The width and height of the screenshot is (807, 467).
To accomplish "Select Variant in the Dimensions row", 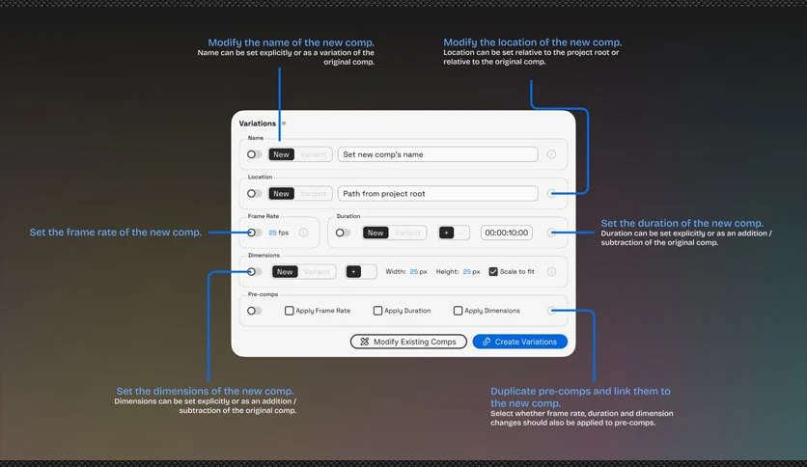I will [317, 271].
